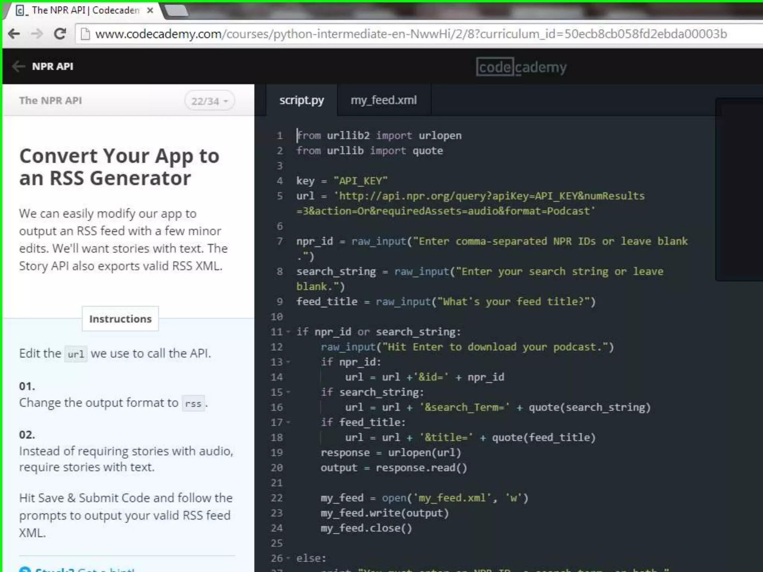The image size is (763, 572).
Task: Click the open('my_feed.xml', 'w') line
Action: click(424, 498)
